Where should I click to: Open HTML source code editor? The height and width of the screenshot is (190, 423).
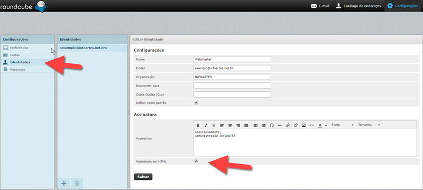click(312, 126)
